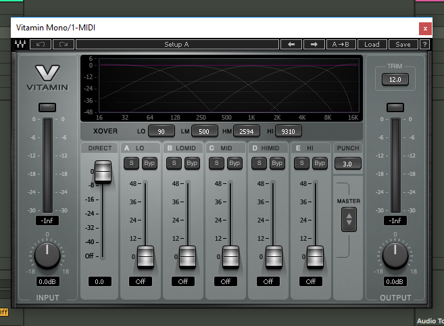Click the Direct level 0.0 value box
Viewport: 444px width, 326px height.
coord(99,281)
